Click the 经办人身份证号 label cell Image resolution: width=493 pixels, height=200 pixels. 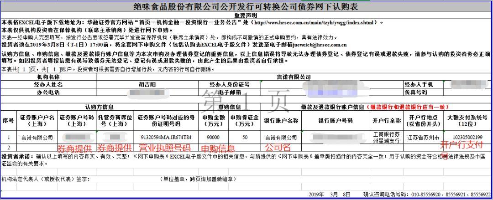pyautogui.click(x=230, y=85)
